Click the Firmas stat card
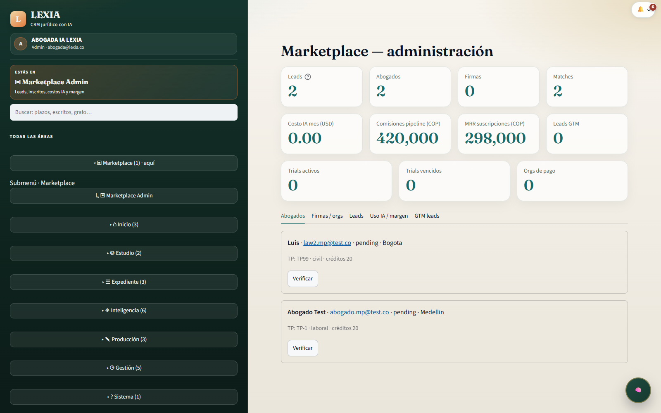 click(x=499, y=87)
